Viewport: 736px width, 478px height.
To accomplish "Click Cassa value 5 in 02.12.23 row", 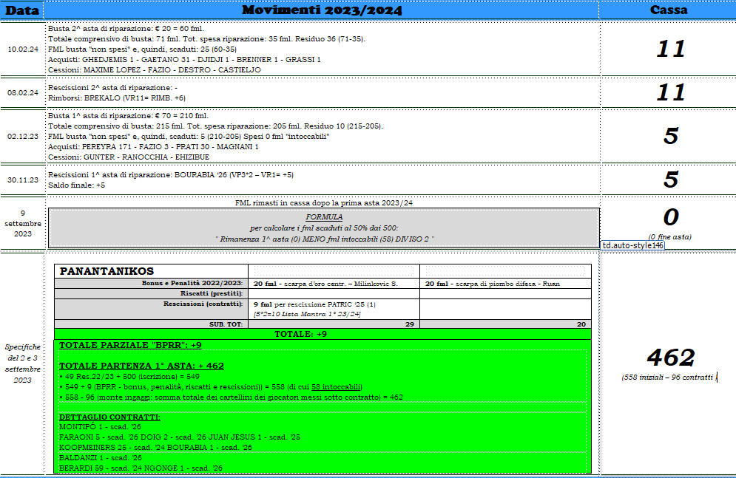I will (x=671, y=136).
